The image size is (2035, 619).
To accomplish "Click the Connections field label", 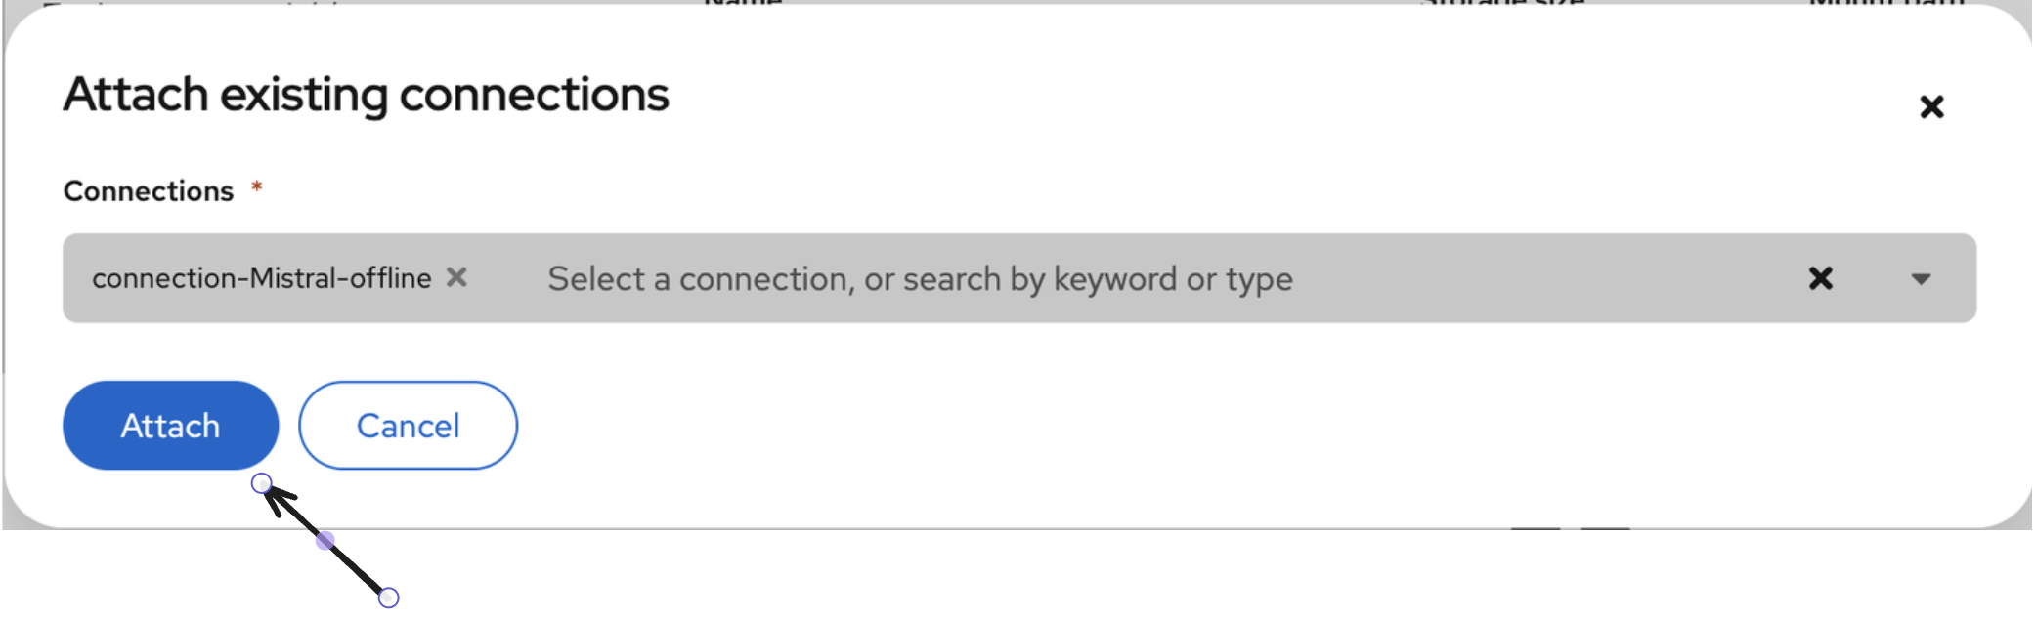I will point(149,191).
